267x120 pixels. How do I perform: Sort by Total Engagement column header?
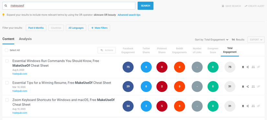click(x=230, y=50)
